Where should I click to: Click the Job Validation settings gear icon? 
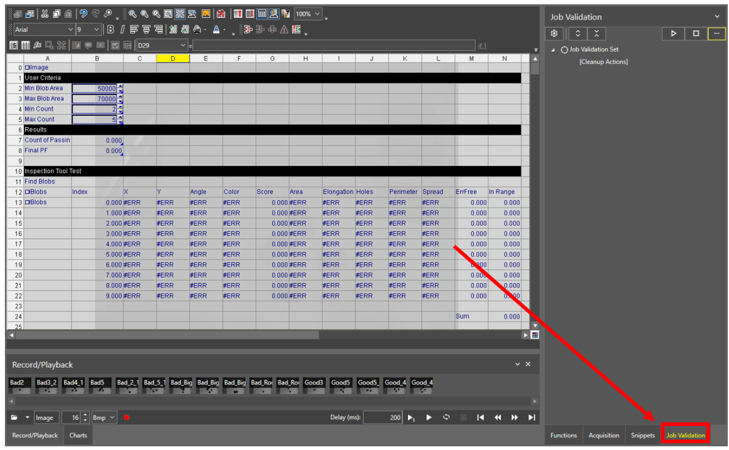554,34
